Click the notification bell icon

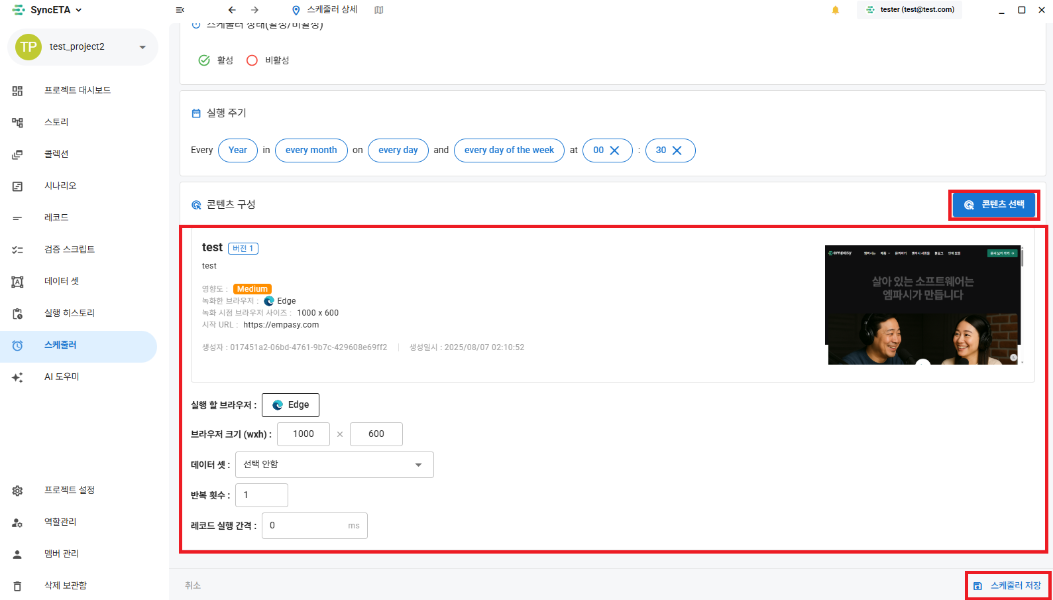(x=836, y=10)
